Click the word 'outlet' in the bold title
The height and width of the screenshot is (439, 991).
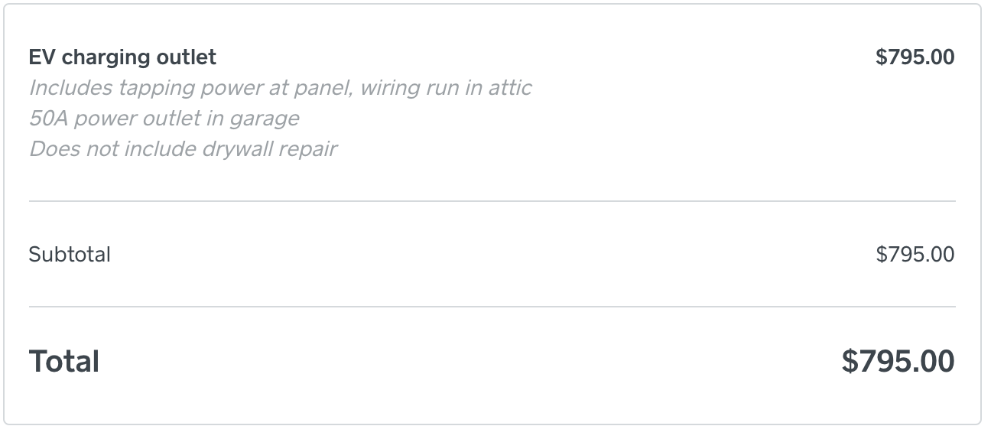pos(190,57)
